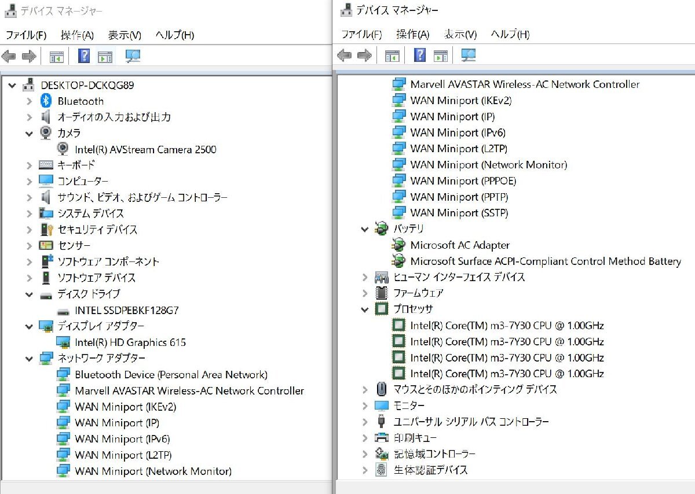Select WAN Miniport (SSTP)
695x494 pixels.
(x=459, y=213)
